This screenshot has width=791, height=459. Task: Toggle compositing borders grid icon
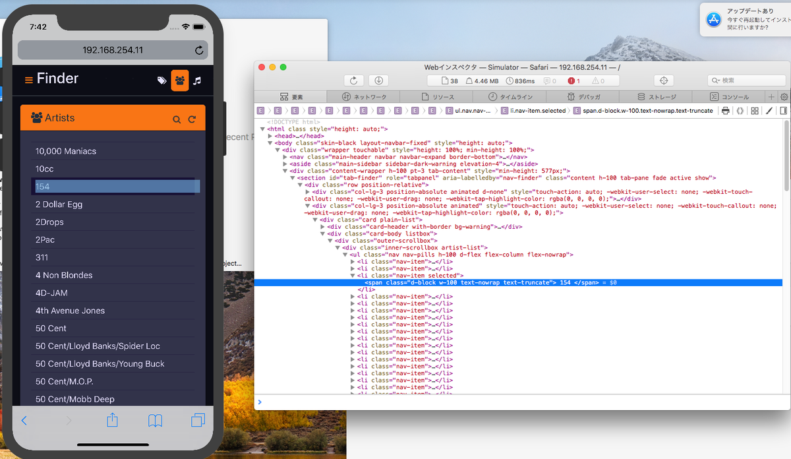(755, 111)
